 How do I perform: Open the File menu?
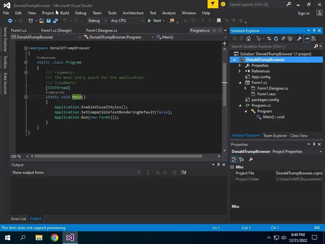point(6,13)
